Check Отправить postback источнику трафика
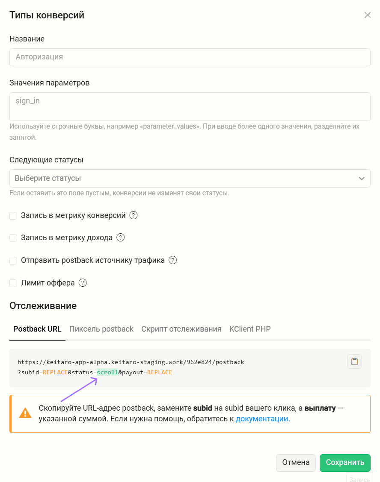Image resolution: width=380 pixels, height=482 pixels. click(x=13, y=261)
